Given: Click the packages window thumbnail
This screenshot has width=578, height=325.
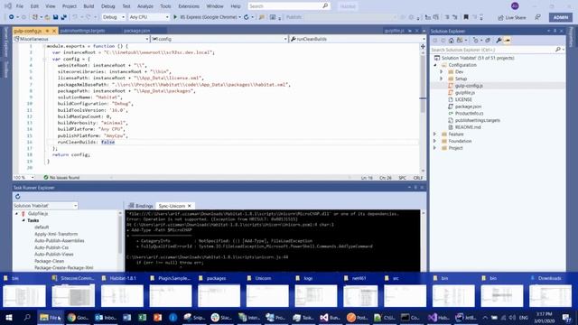Looking at the screenshot, I should click(x=219, y=295).
